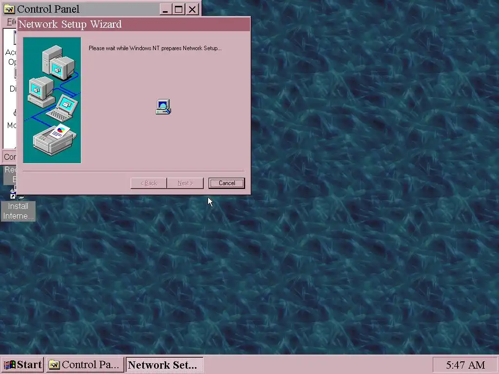Click the 5:47 AM clock in the tray

(465, 365)
